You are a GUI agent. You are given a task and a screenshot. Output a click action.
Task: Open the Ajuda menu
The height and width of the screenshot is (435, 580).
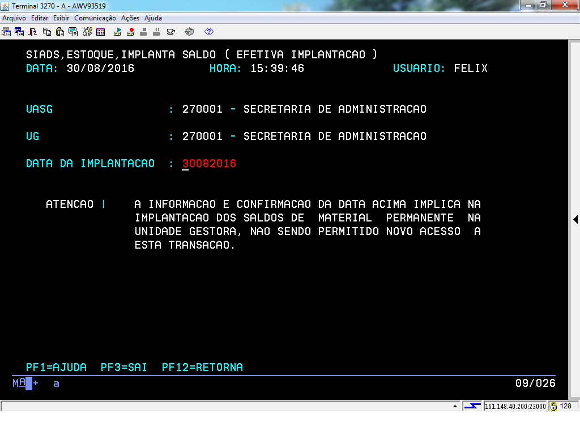pyautogui.click(x=153, y=18)
